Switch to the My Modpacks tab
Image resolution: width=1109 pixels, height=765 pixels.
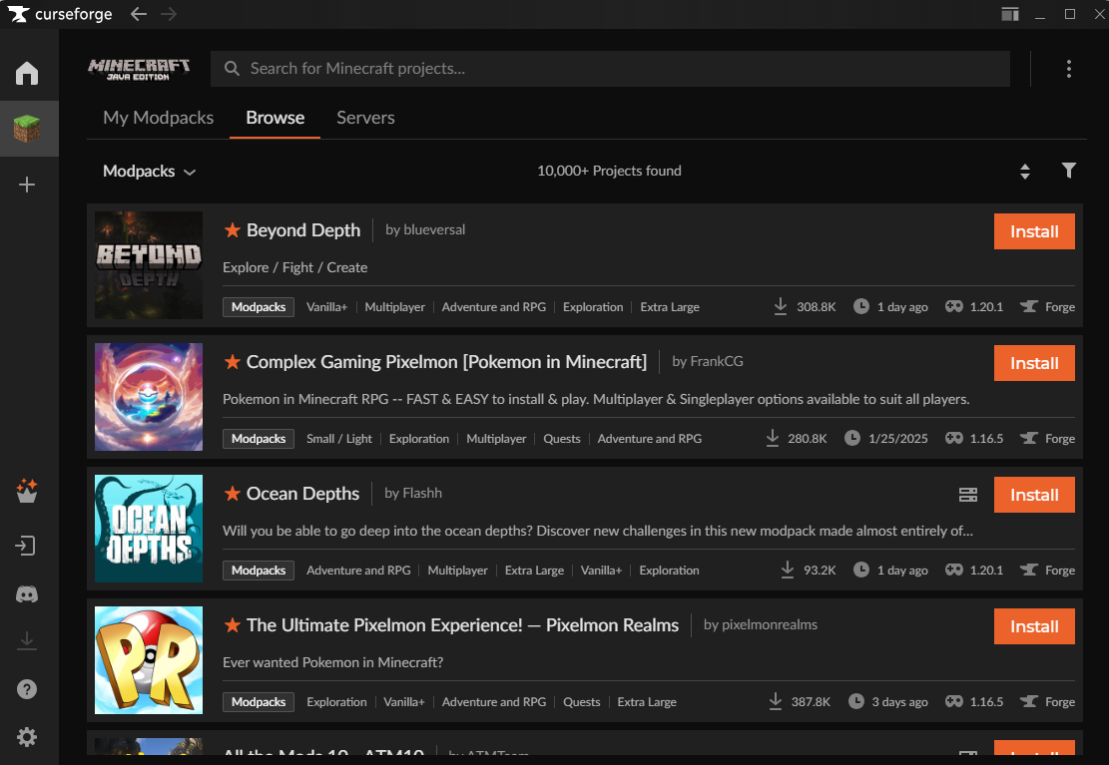pyautogui.click(x=159, y=118)
